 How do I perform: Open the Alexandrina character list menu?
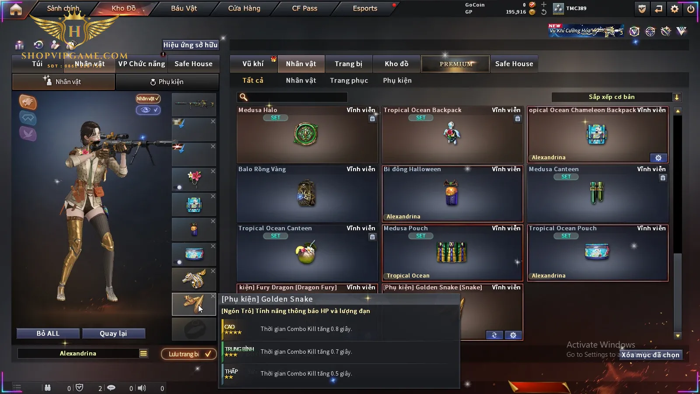143,353
